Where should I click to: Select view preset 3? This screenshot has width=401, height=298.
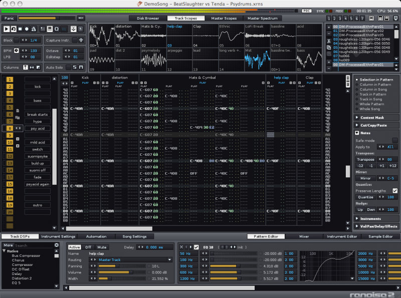(340, 19)
